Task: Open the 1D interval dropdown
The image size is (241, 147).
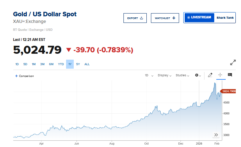Action: click(149, 75)
